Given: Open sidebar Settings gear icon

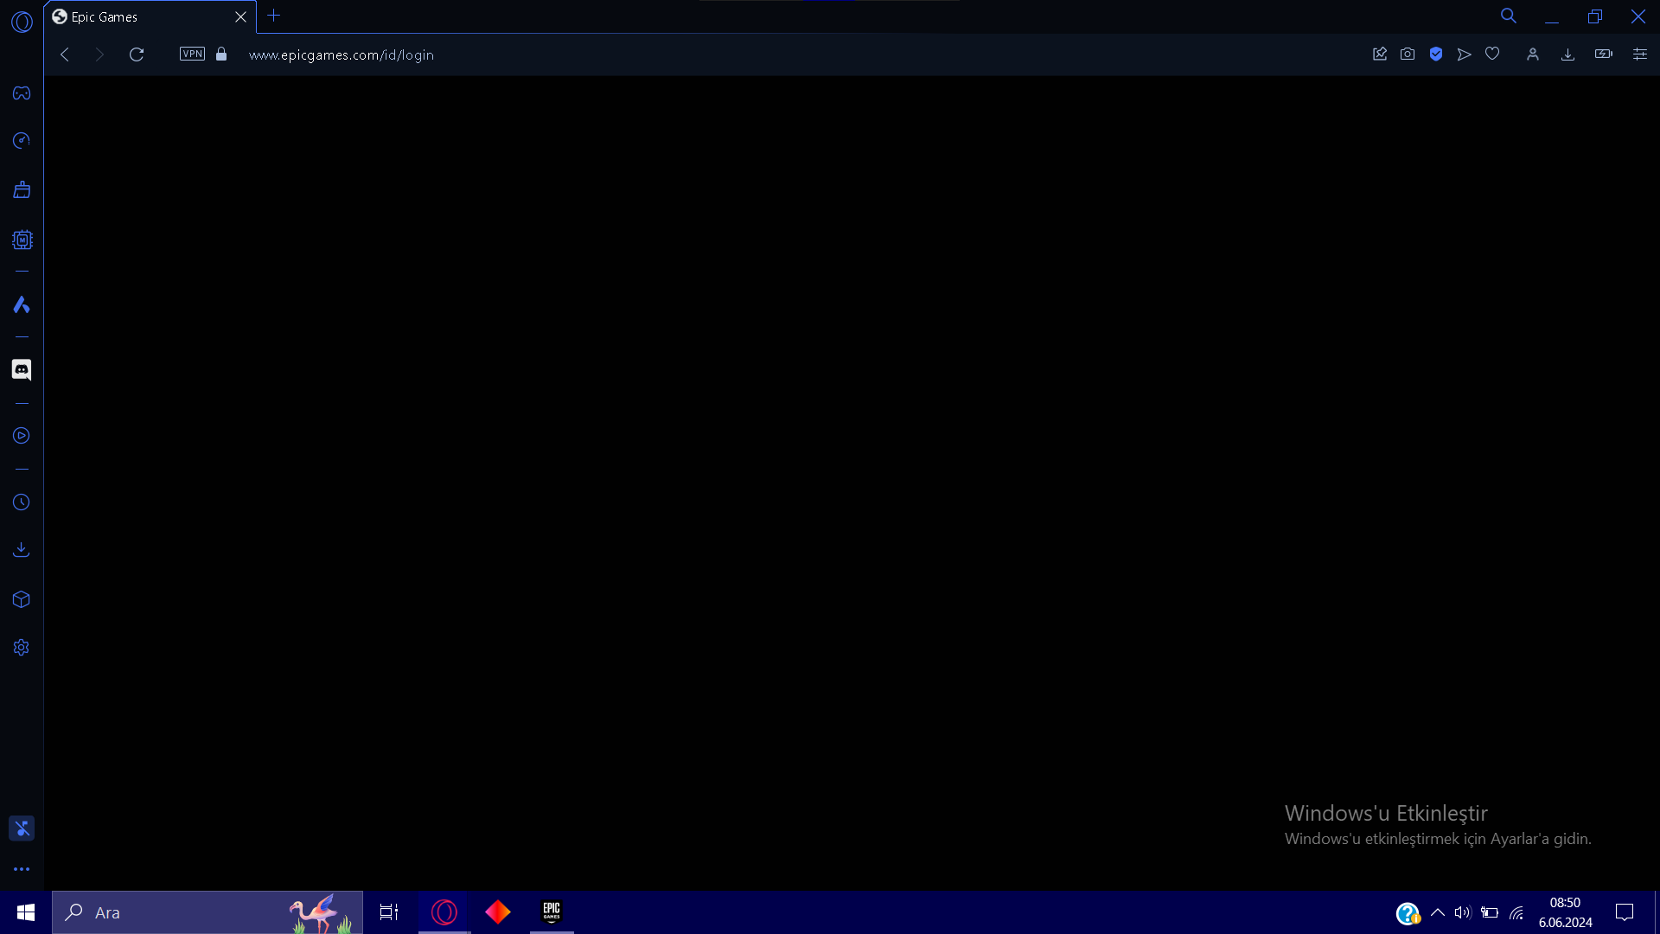Looking at the screenshot, I should pyautogui.click(x=22, y=648).
